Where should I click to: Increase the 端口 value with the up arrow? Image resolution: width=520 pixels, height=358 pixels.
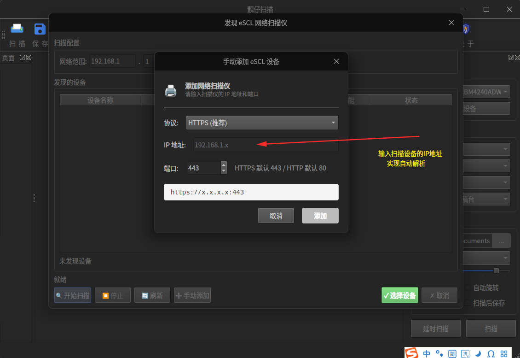pyautogui.click(x=224, y=164)
